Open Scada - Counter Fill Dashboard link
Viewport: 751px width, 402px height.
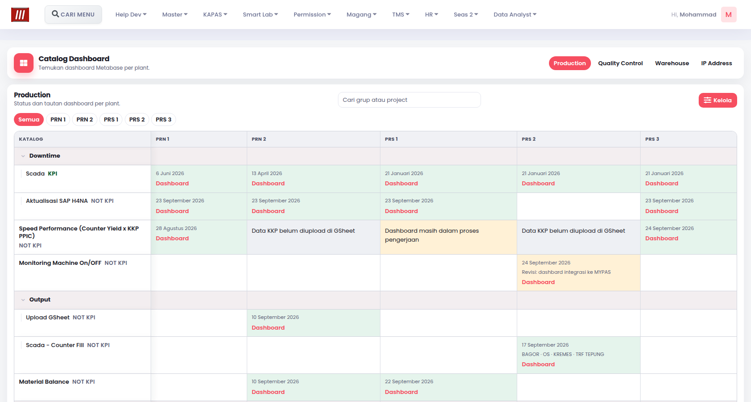pyautogui.click(x=538, y=364)
